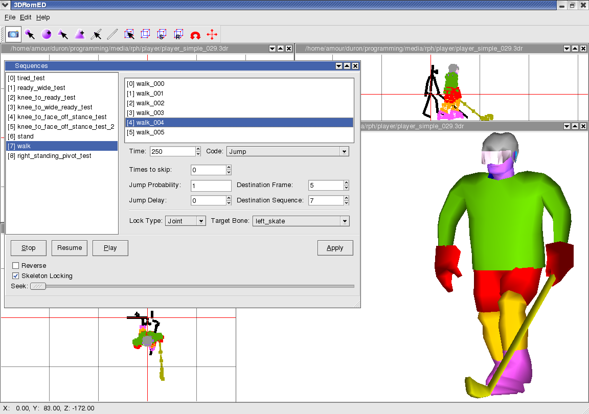Select frame walk_003
The height and width of the screenshot is (414, 589).
239,113
